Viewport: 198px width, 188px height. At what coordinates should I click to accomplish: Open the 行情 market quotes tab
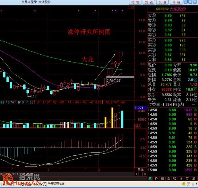click(135, 2)
